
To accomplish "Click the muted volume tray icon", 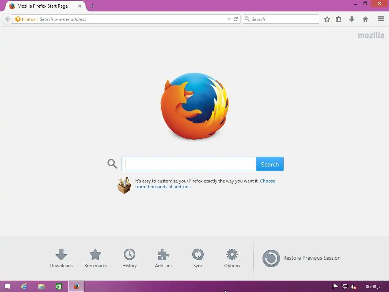I will pyautogui.click(x=354, y=287).
